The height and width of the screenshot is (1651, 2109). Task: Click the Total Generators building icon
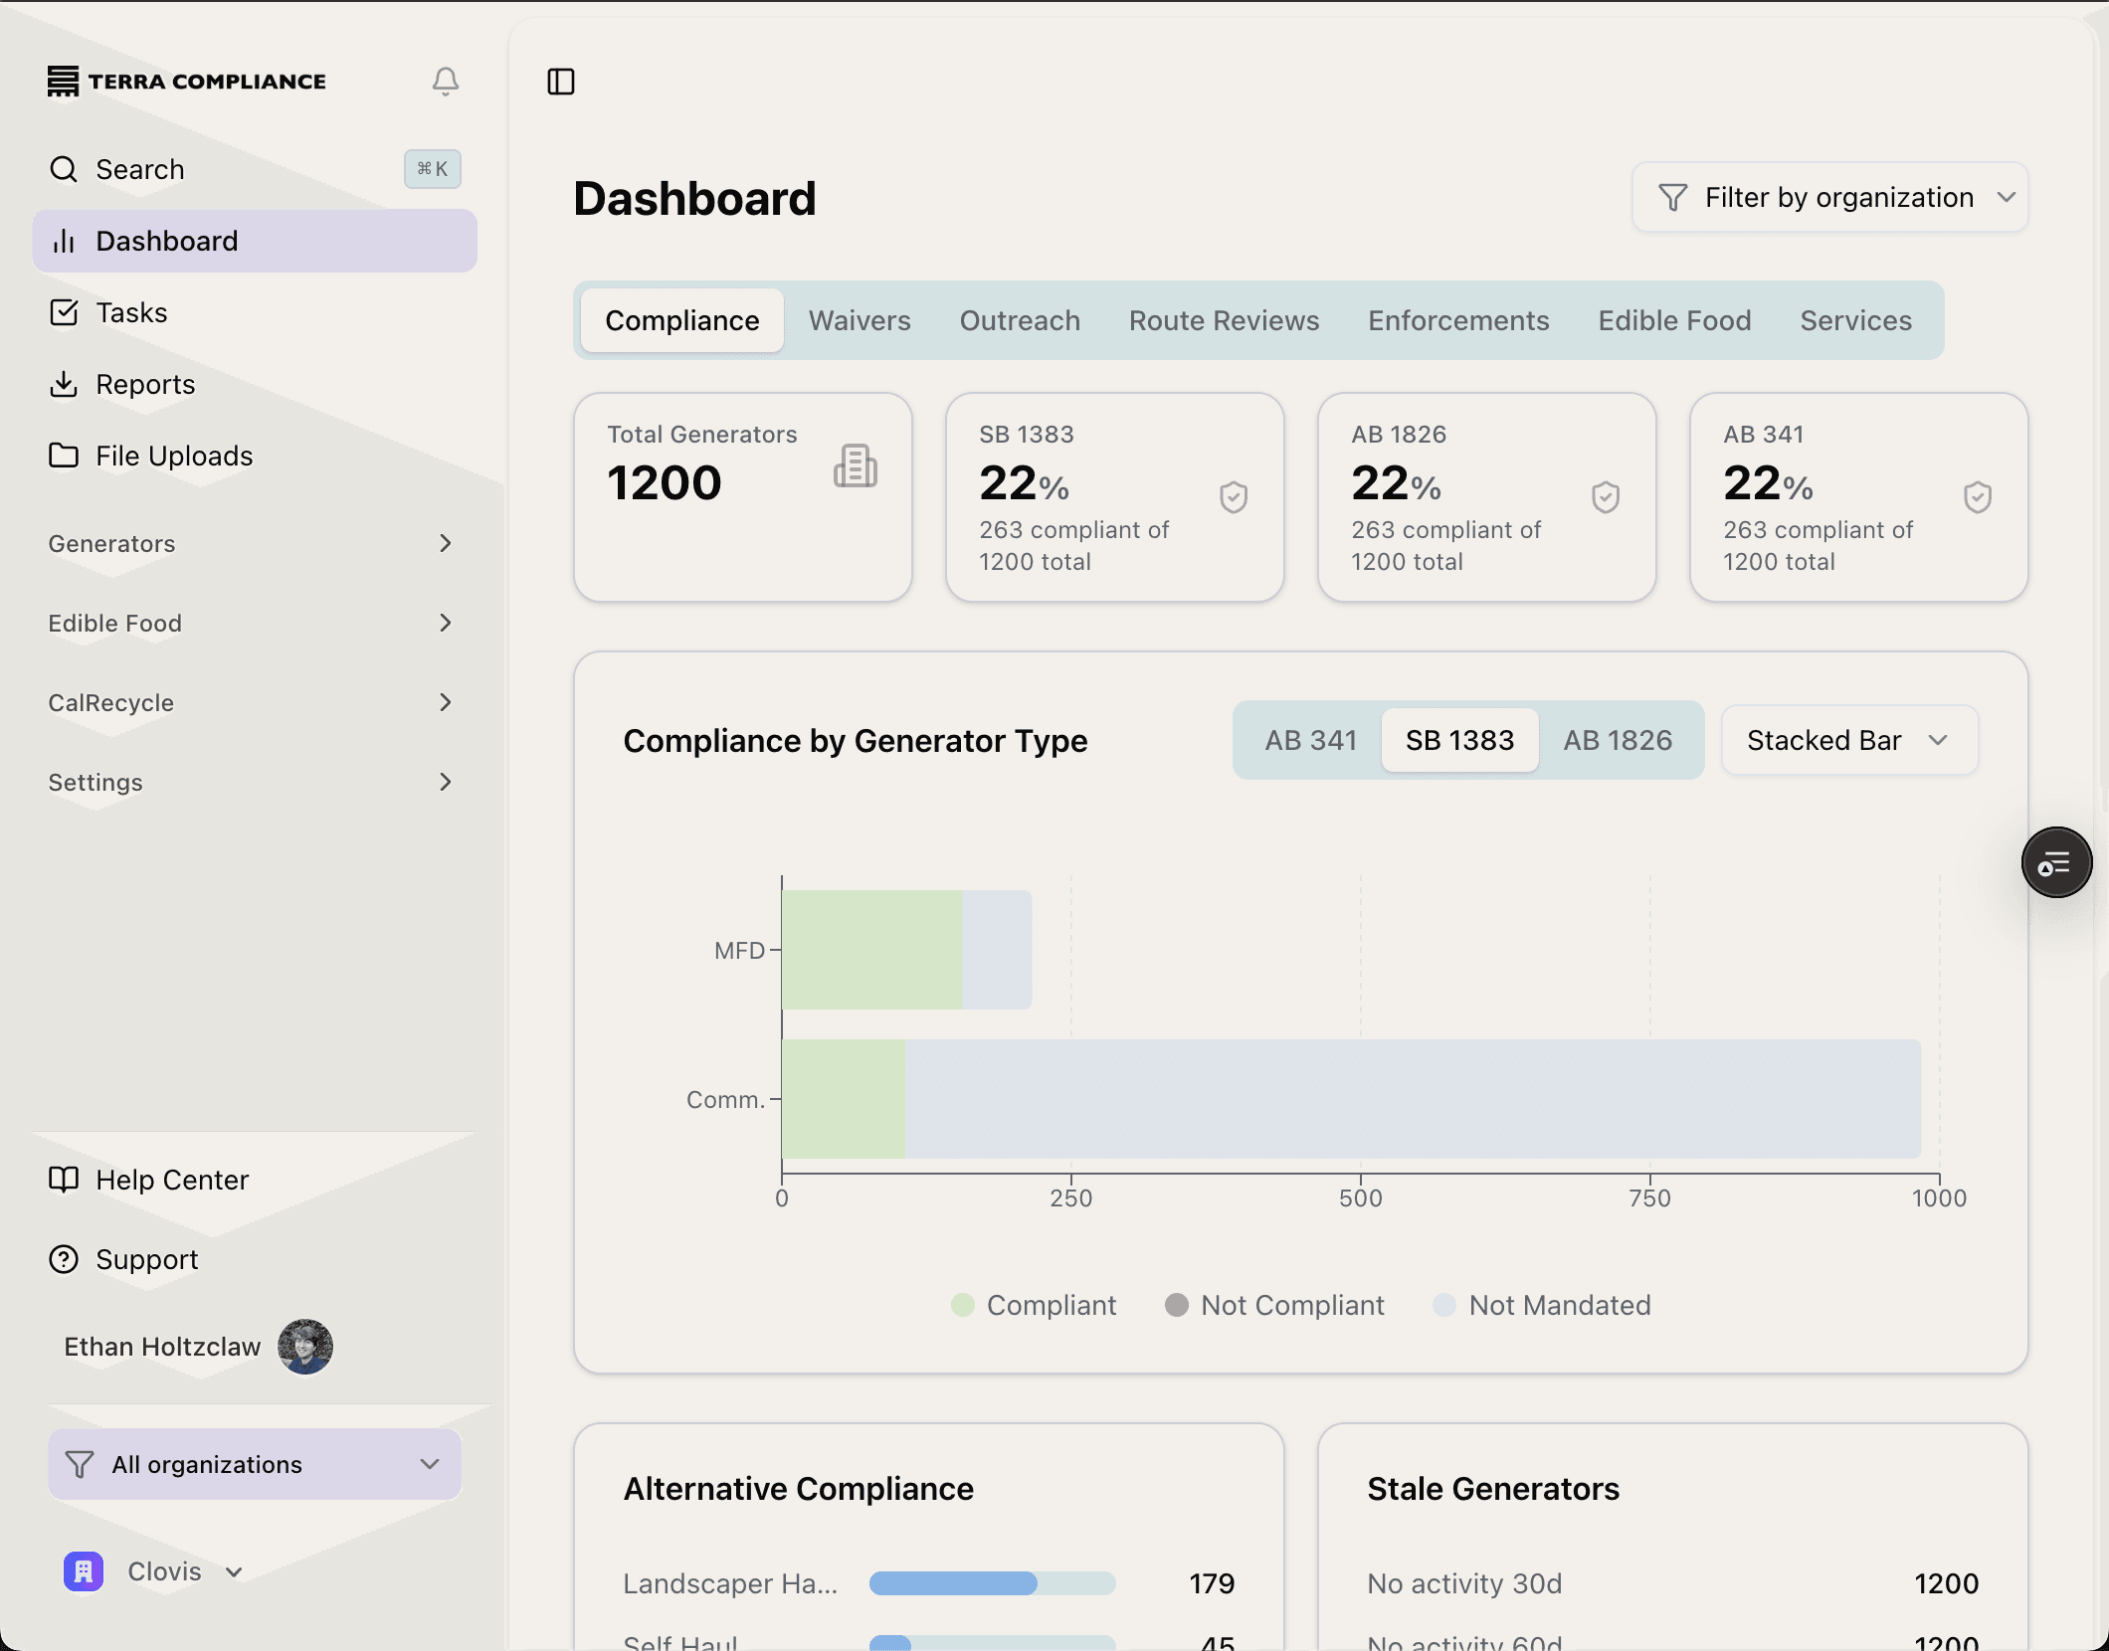click(856, 466)
